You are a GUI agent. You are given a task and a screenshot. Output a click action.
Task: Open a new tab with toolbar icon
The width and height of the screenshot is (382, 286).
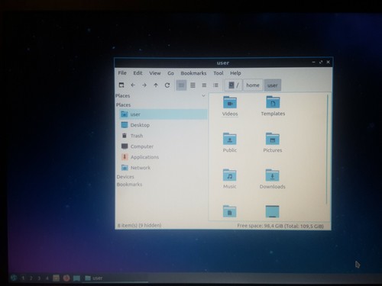tap(121, 85)
